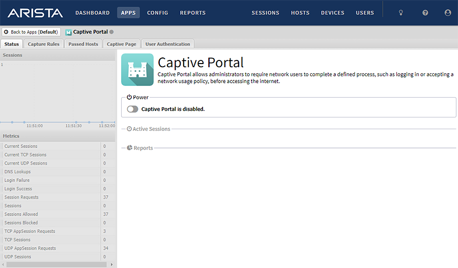Click the small Captive Portal castle icon

pos(68,32)
